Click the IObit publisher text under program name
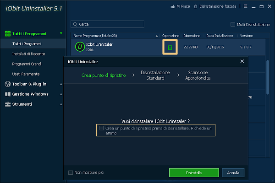This screenshot has width=275, height=183. point(90,50)
